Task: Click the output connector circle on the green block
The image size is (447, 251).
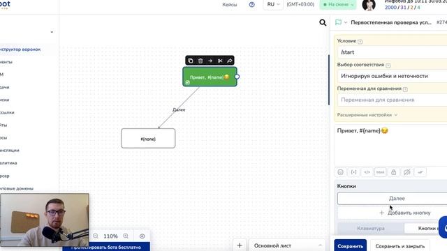Action: click(x=237, y=77)
